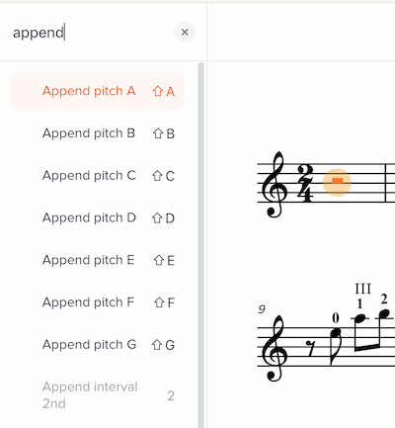Run the Append pitch F command
Screen dimensions: 395x428
pos(98,302)
